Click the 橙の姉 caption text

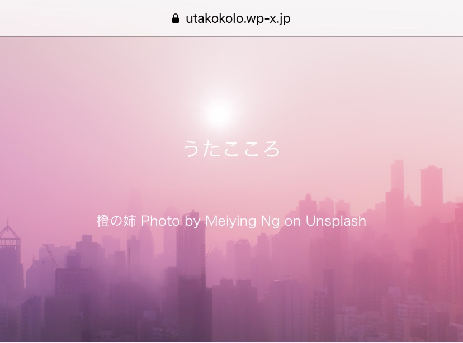116,221
